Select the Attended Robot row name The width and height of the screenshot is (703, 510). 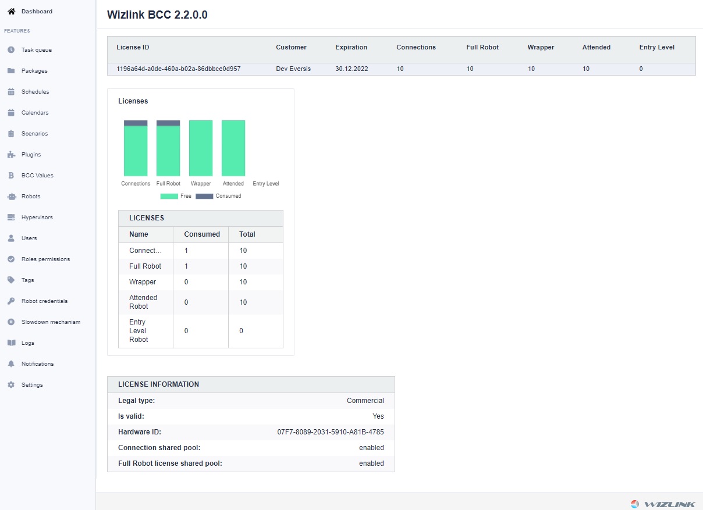[x=143, y=302]
